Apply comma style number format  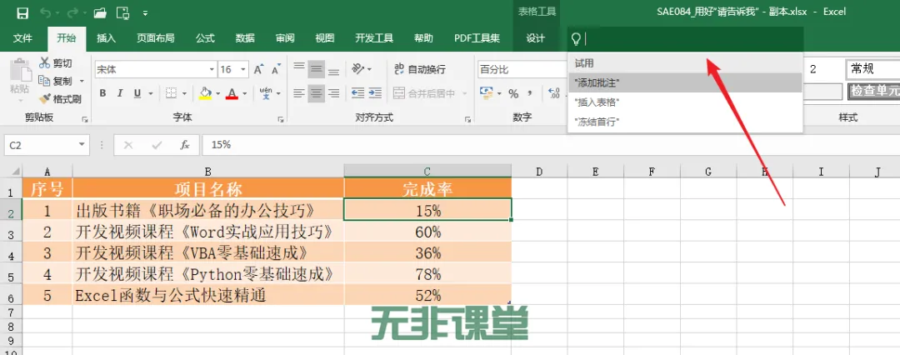coord(530,93)
